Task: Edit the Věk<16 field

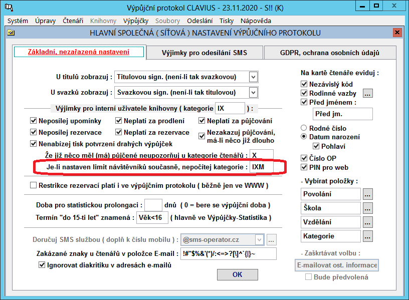Action: pyautogui.click(x=152, y=218)
